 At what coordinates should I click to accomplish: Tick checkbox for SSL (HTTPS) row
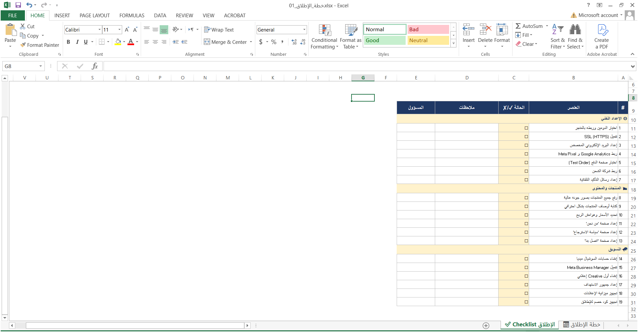click(x=526, y=136)
